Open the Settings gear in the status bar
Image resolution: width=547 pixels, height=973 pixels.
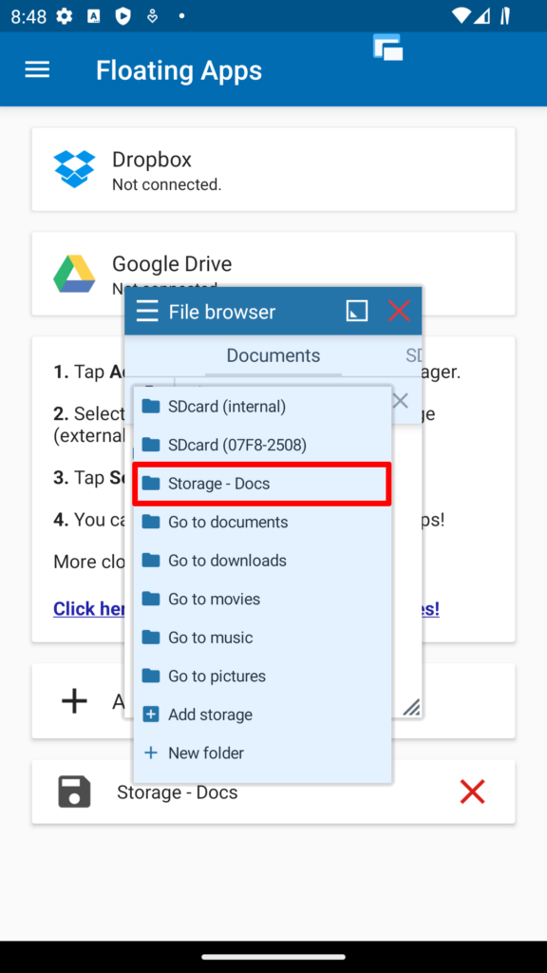[63, 15]
